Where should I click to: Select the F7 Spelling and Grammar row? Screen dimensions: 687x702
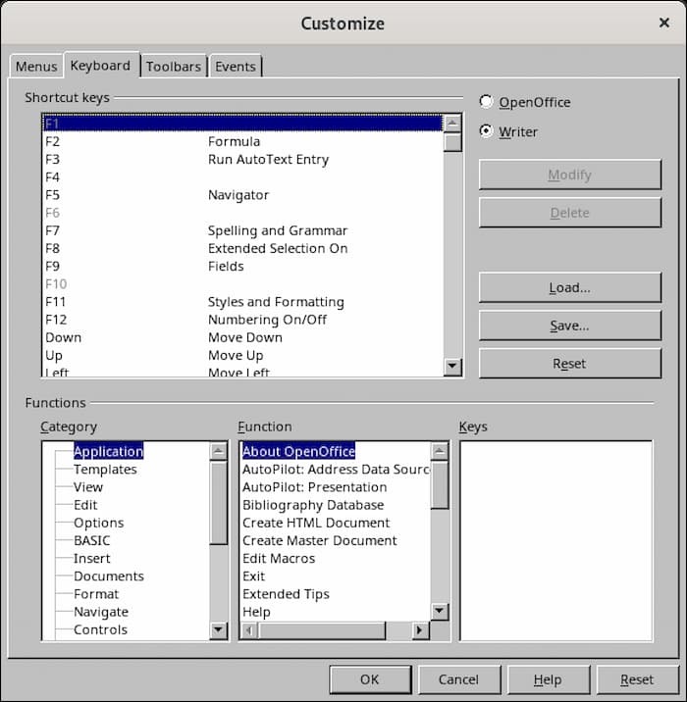242,230
